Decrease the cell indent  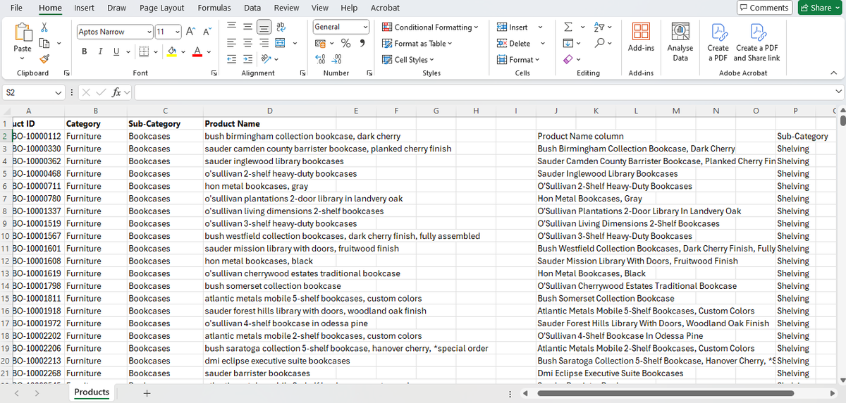click(233, 59)
